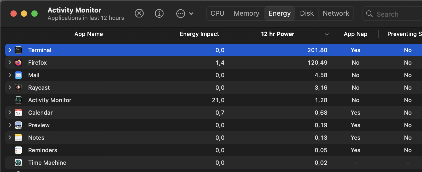Select the Notes row name

(x=36, y=138)
